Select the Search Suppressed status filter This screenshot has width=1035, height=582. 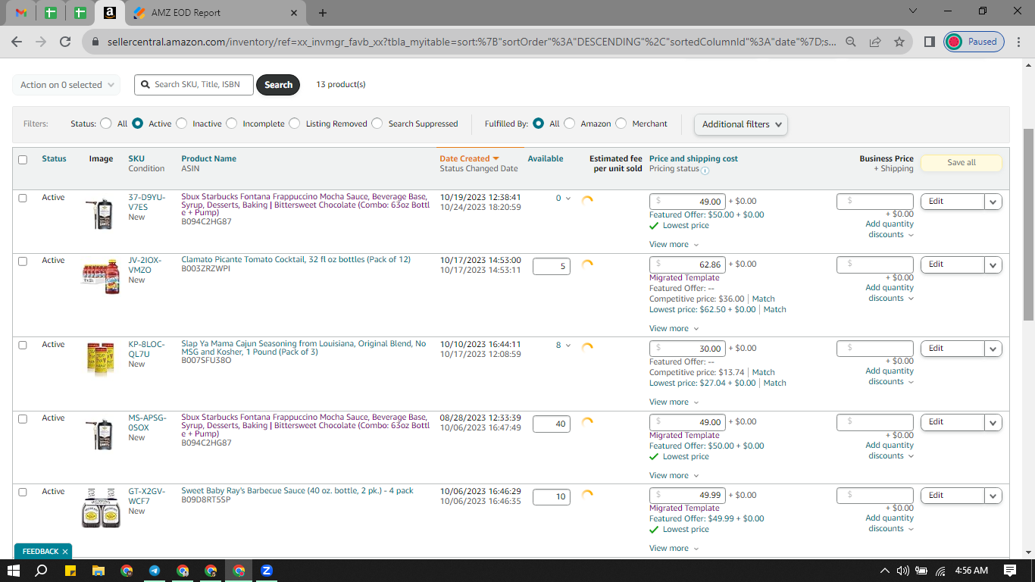(x=377, y=124)
